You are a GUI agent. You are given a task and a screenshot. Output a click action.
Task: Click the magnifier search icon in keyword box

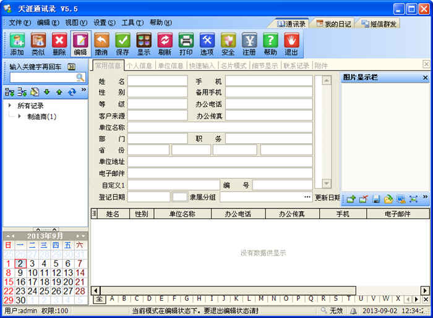tap(80, 77)
